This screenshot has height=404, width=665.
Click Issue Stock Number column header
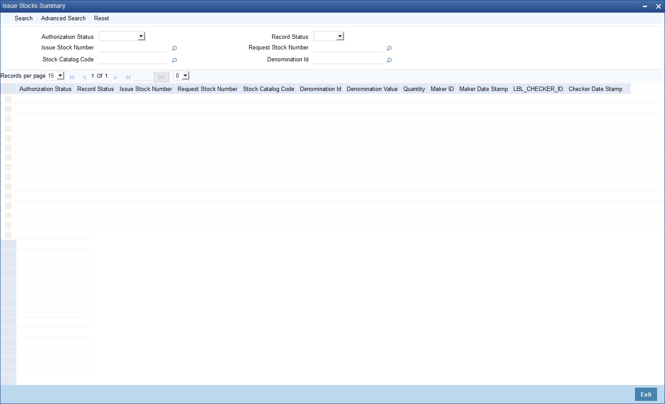tap(146, 89)
